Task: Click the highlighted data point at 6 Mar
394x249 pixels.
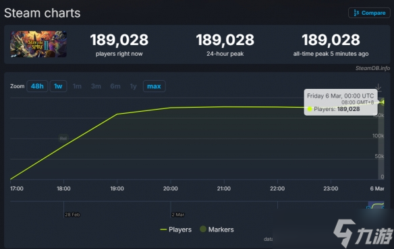Action: pyautogui.click(x=383, y=102)
